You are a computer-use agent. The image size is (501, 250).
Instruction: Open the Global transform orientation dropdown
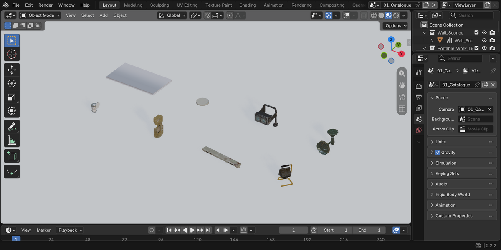point(172,15)
